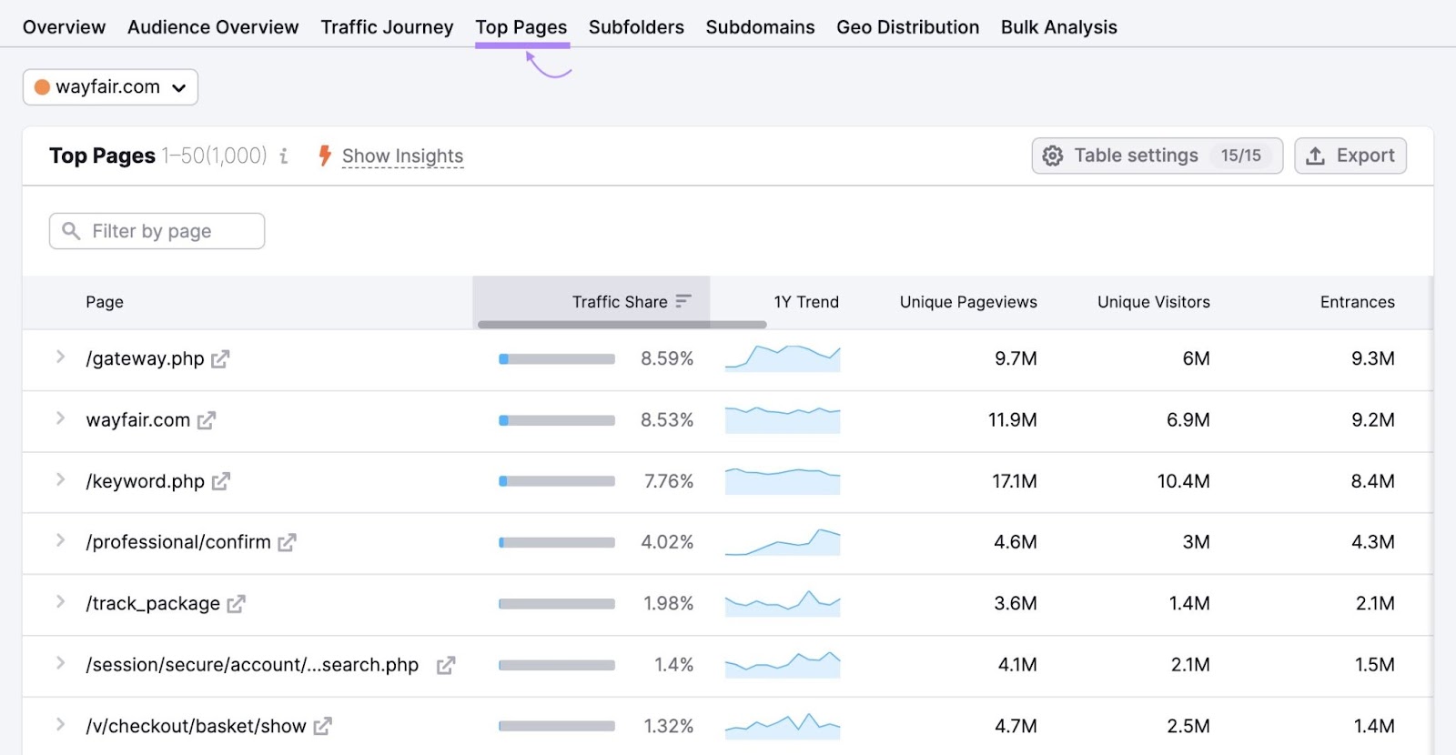Click the Unique Pageviews column header
Screen dimensions: 1456x755
tap(968, 302)
